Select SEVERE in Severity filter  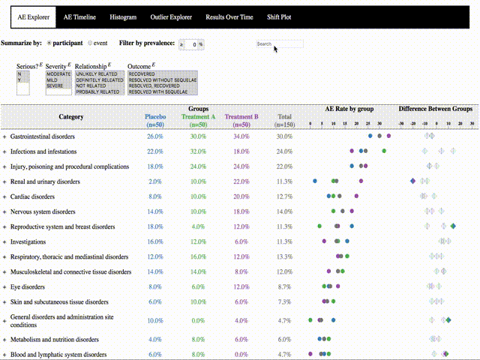click(x=58, y=85)
